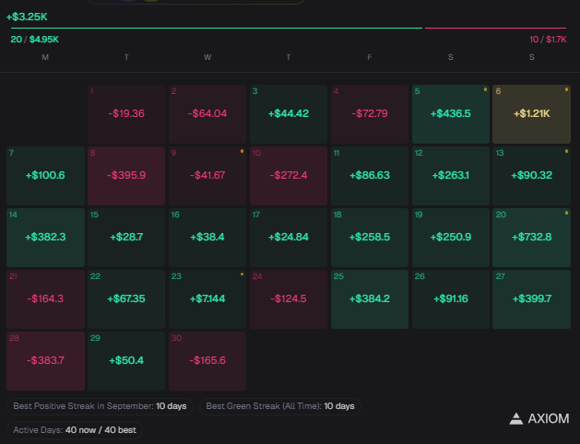Screen dimensions: 580x444
Task: Click day 19 cell showing +$250.9
Action: coord(451,238)
